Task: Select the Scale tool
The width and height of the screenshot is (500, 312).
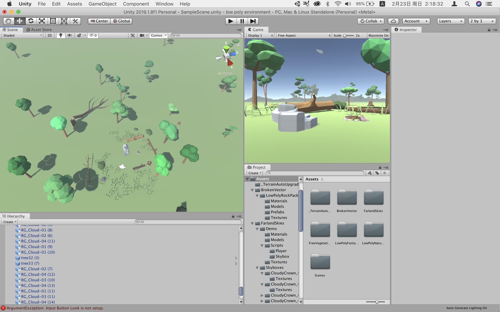Action: pos(42,21)
